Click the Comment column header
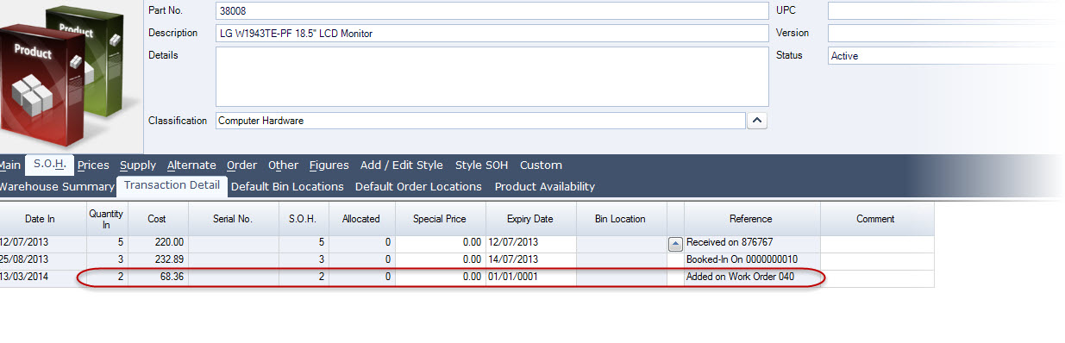Viewport: 1065px width, 343px height. pyautogui.click(x=876, y=219)
